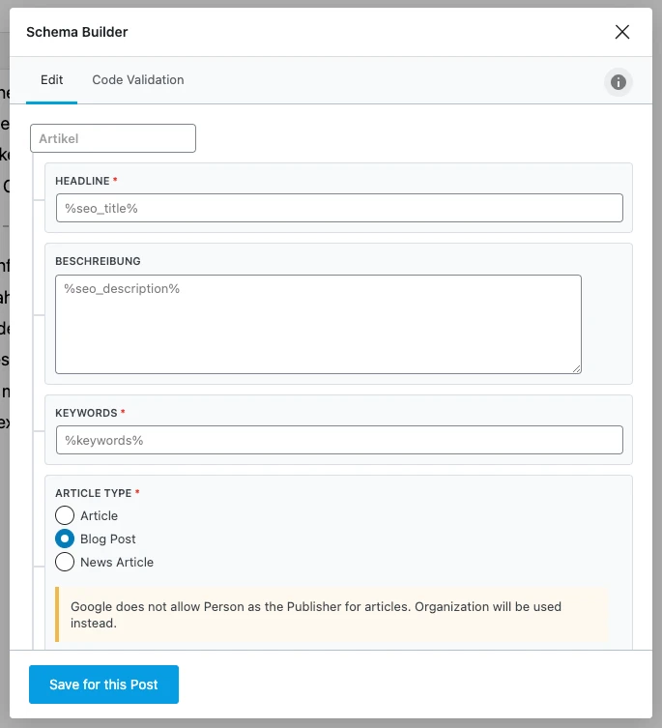Switch to the Code Validation tab
This screenshot has height=728, width=662.
(x=138, y=80)
